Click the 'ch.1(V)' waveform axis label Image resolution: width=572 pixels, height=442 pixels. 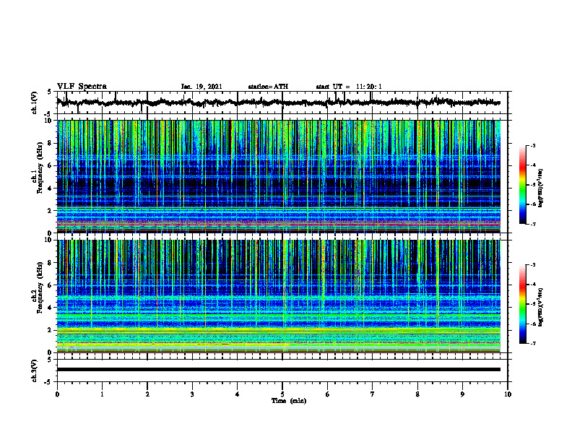[x=35, y=103]
